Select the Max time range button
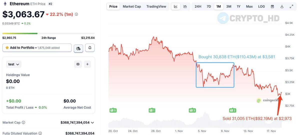 (x=249, y=6)
